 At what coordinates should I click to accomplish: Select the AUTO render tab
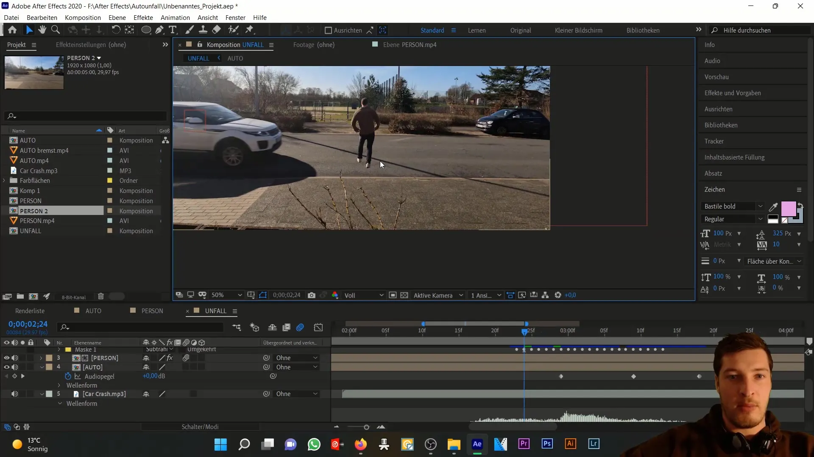coord(93,310)
